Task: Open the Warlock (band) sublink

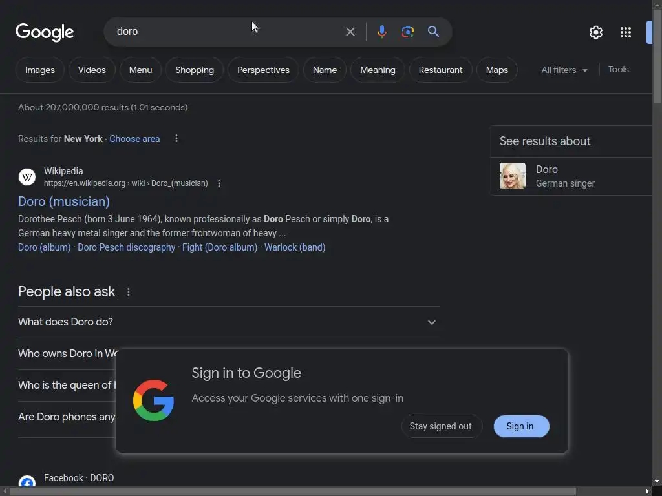Action: coord(295,247)
